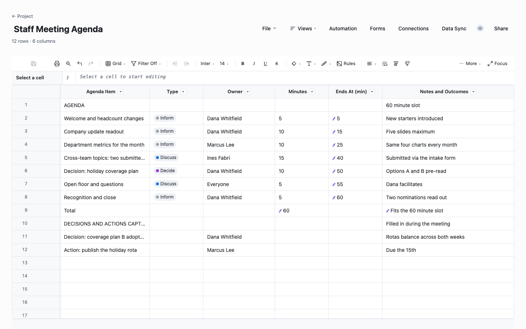Click the indent icon
The image size is (526, 329).
coord(175,64)
